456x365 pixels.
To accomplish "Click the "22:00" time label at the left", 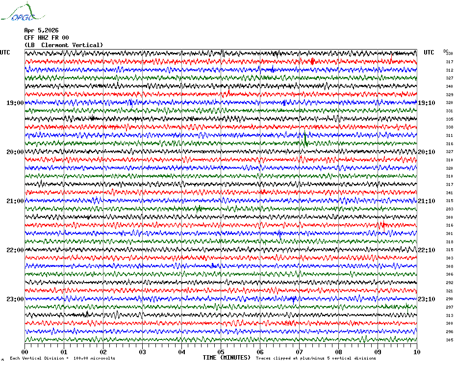I will tap(15, 250).
